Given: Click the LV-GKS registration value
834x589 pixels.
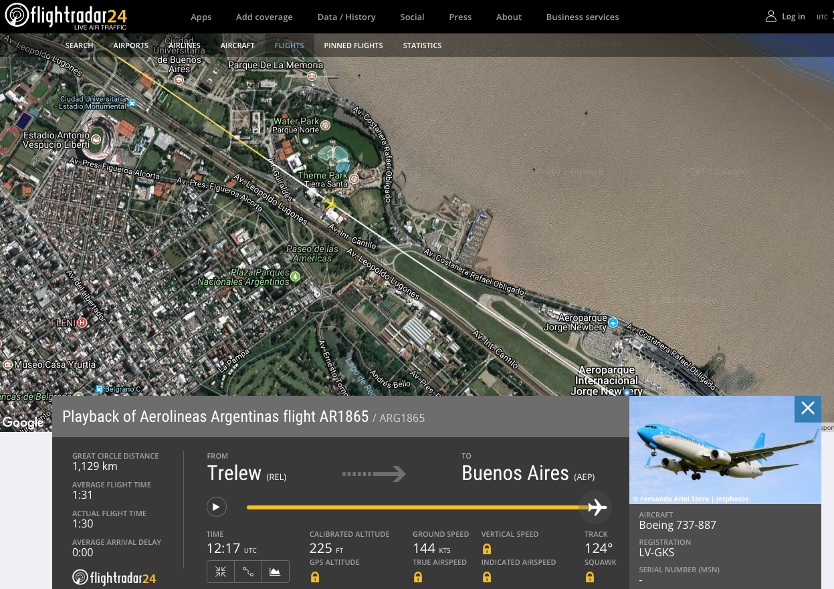Looking at the screenshot, I should coord(657,553).
